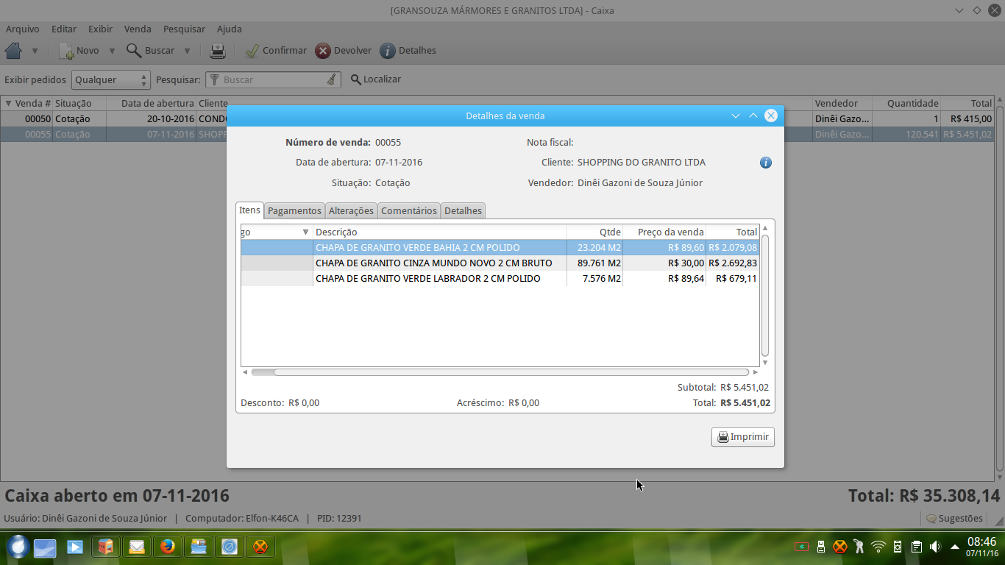Click the Qtde column header
Screen dimensions: 1005x565
[x=594, y=232]
